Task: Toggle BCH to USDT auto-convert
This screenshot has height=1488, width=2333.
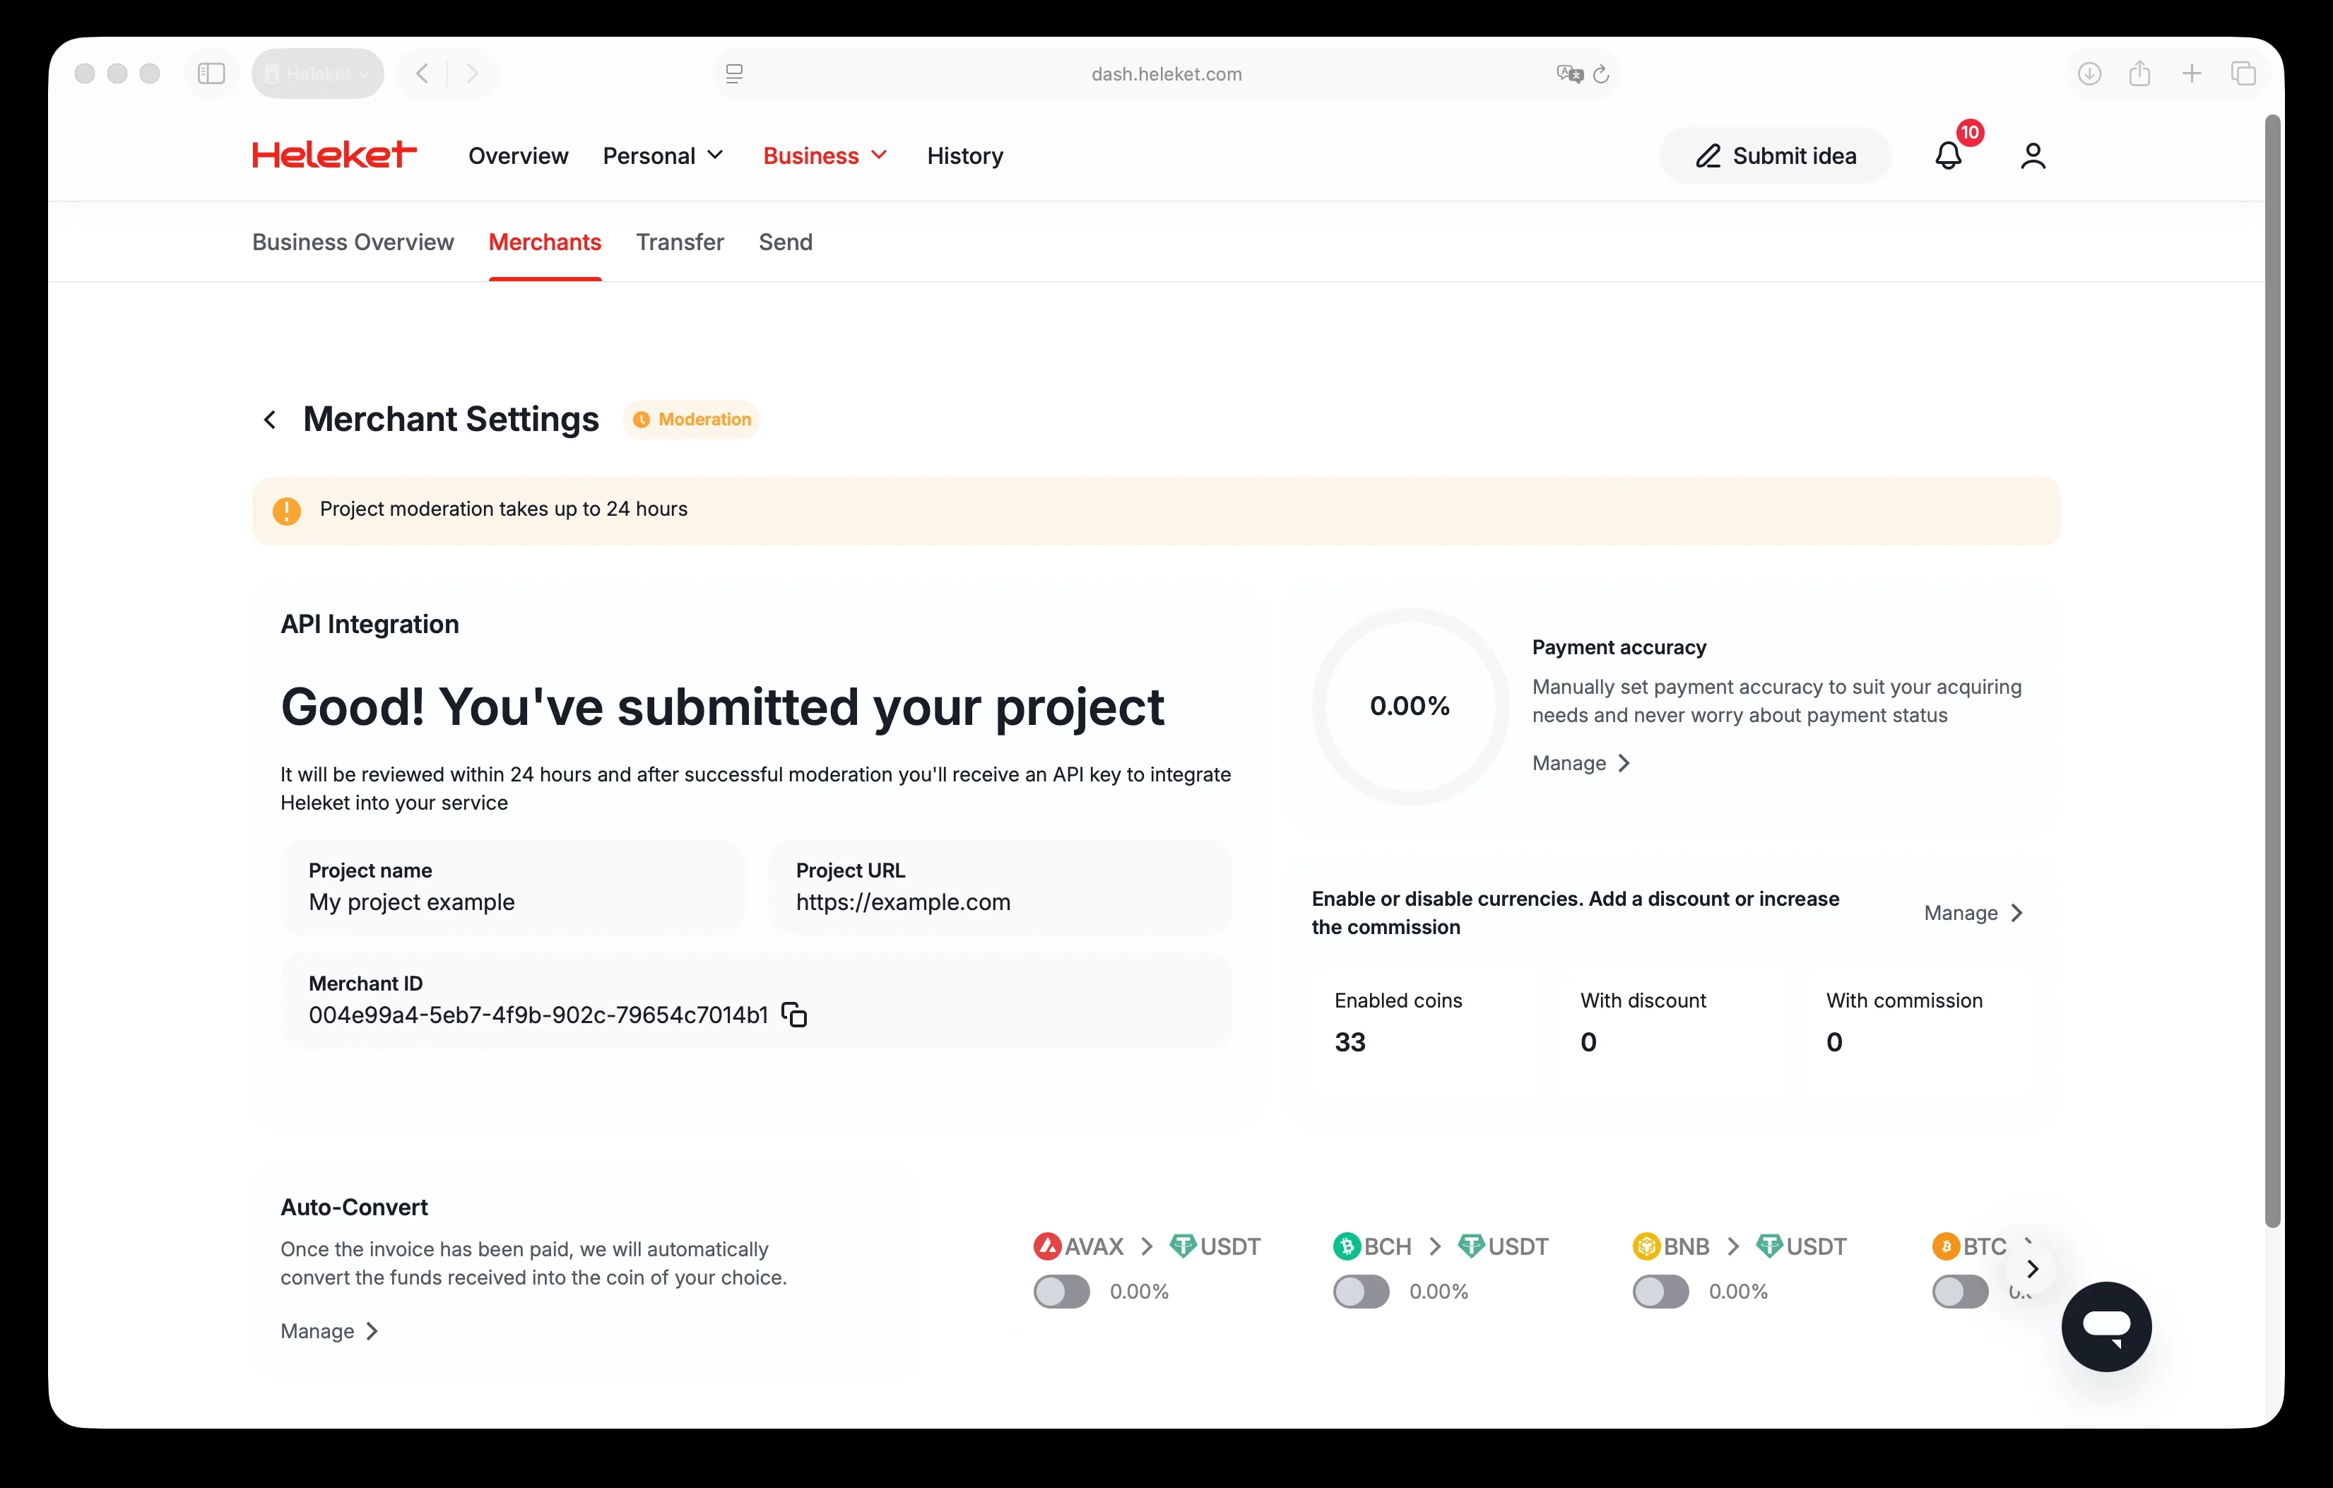Action: pyautogui.click(x=1360, y=1292)
